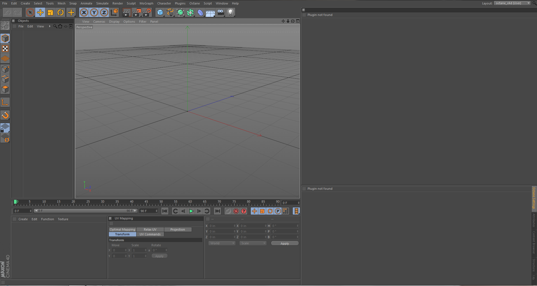Image resolution: width=537 pixels, height=286 pixels.
Task: Toggle rotation keyframe recording in timeline
Action: click(x=270, y=211)
